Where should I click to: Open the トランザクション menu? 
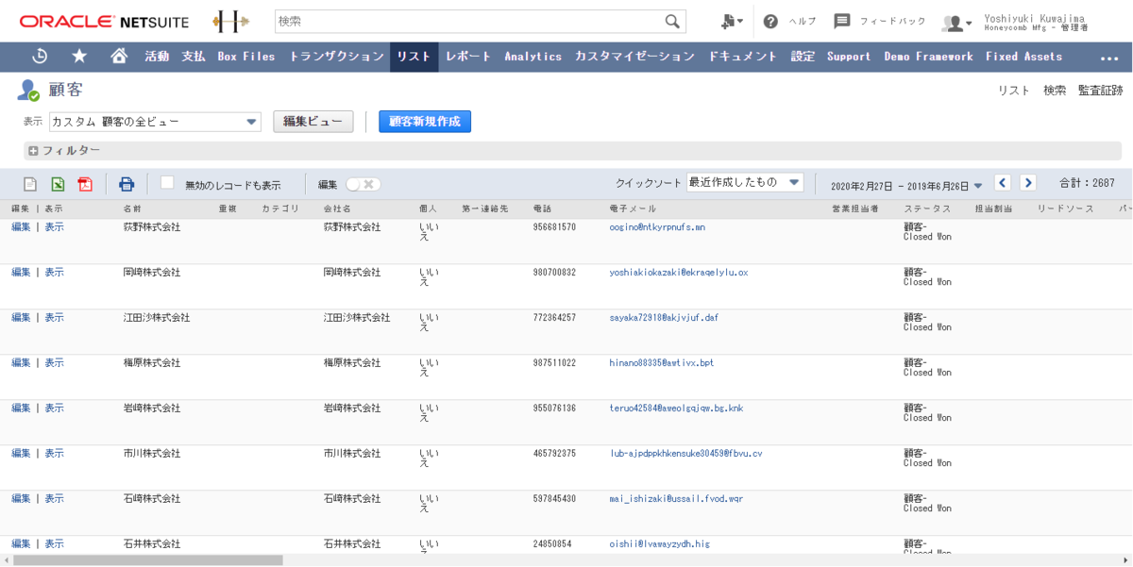(336, 57)
